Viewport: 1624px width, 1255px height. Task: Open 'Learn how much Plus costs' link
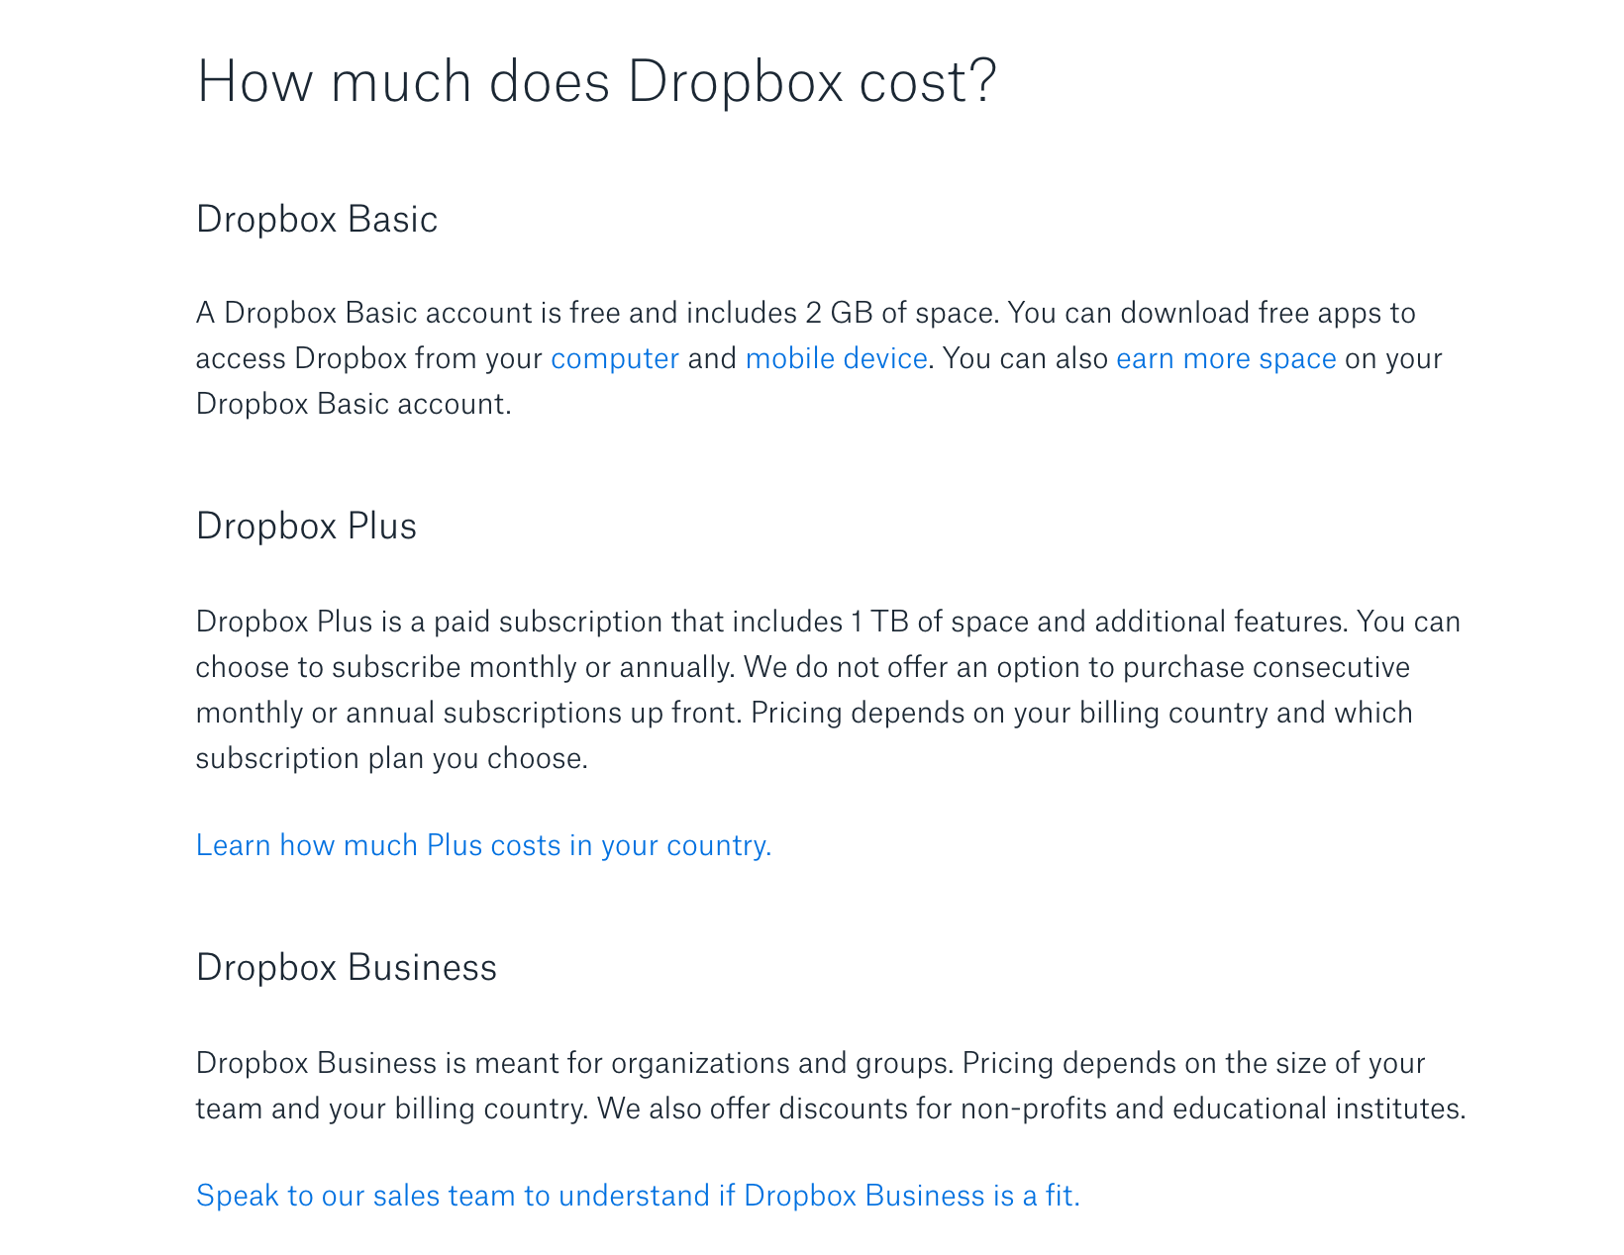click(x=483, y=845)
